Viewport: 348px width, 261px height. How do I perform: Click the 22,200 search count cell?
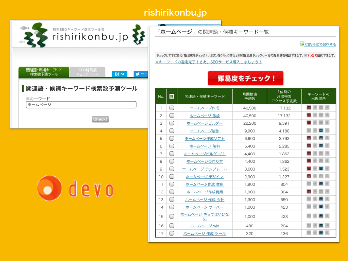[250, 123]
